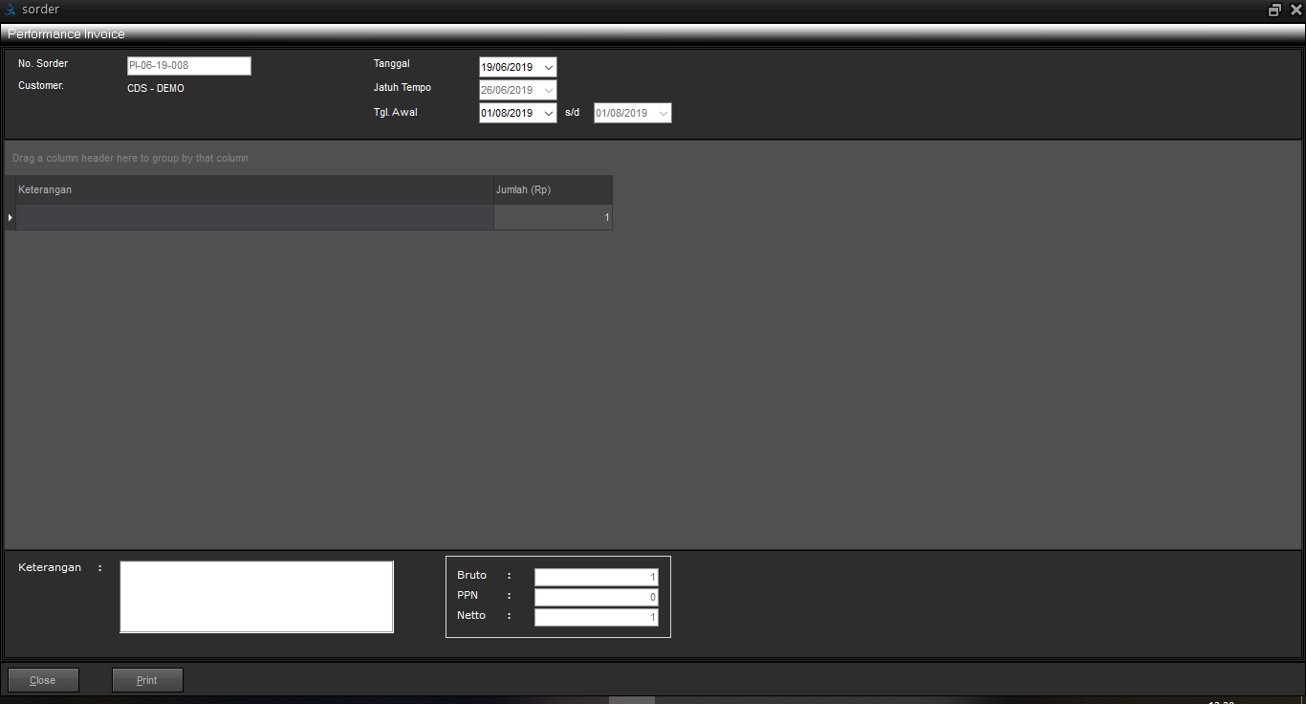Click the Netto total field
Viewport: 1306px width, 704px height.
coord(596,617)
